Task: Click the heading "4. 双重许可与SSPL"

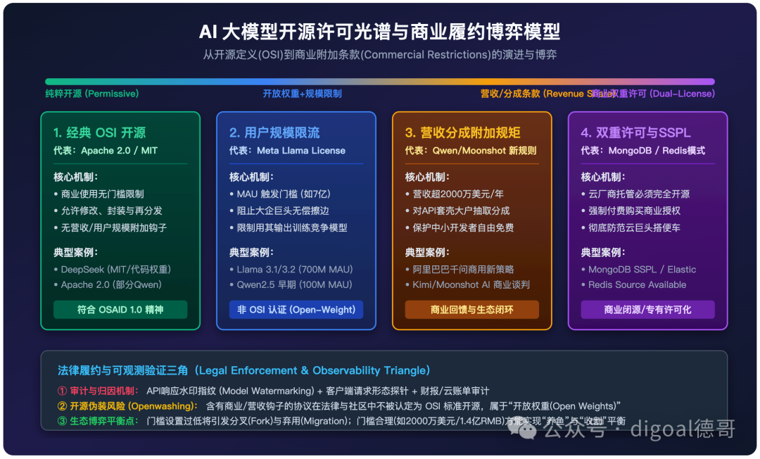Action: click(636, 133)
